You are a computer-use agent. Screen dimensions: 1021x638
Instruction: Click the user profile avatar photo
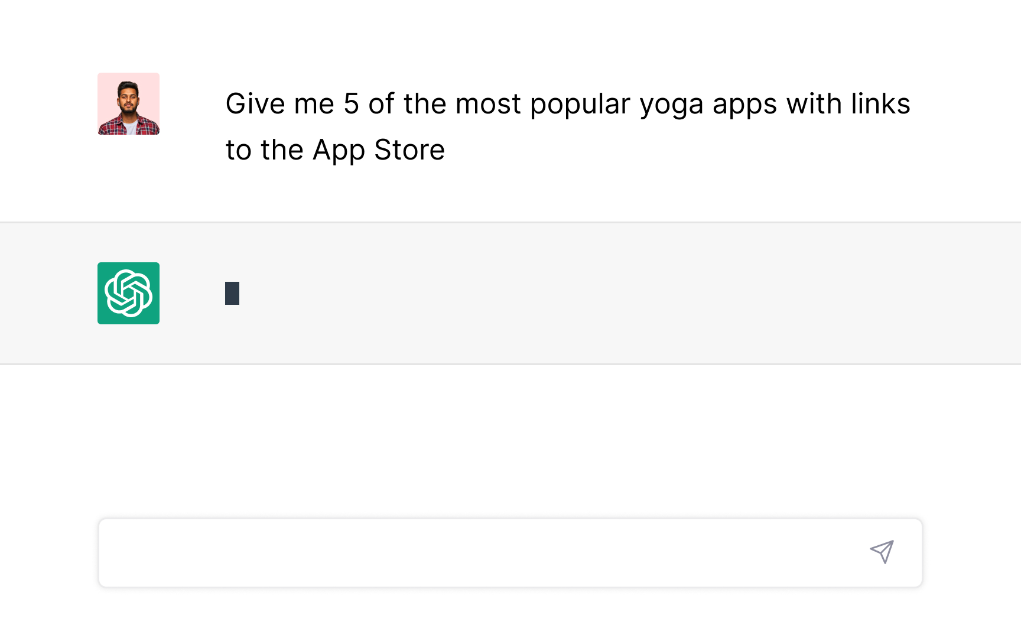[128, 104]
